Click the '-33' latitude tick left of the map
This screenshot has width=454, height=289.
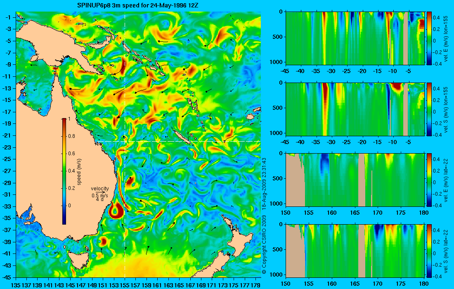6,206
